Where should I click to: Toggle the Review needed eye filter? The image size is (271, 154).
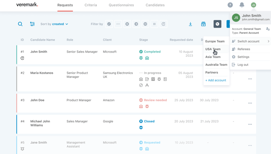tap(145, 24)
